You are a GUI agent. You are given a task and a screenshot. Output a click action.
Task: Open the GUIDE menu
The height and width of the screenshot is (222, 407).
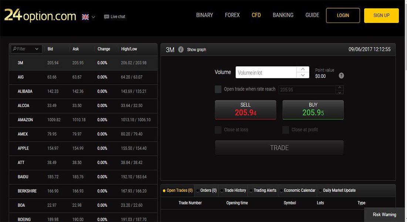tap(312, 15)
